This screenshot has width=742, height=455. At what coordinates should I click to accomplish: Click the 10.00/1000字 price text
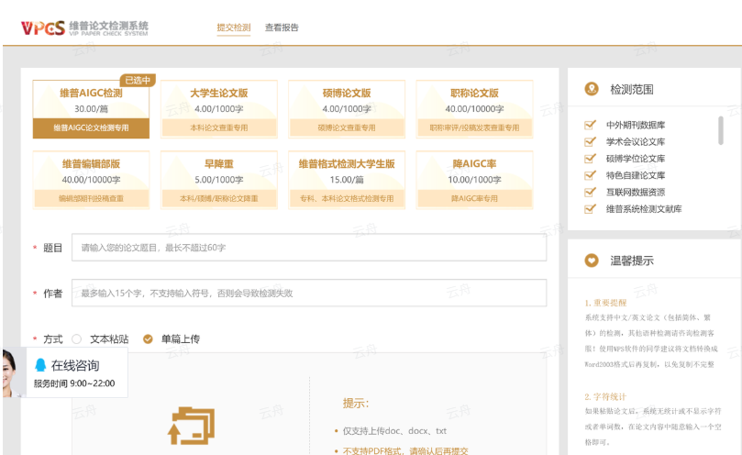(474, 180)
